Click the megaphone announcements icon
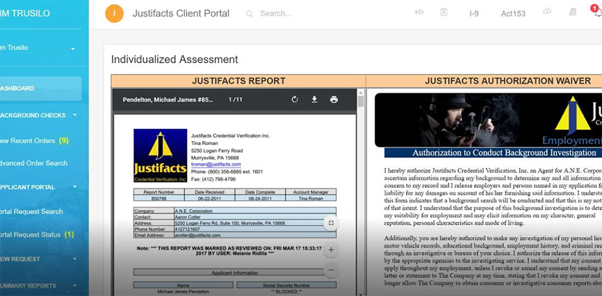 pos(419,13)
